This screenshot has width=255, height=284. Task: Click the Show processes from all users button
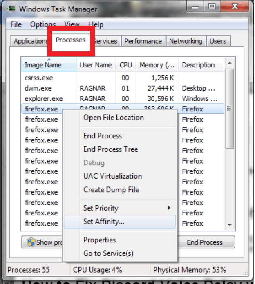(x=42, y=242)
